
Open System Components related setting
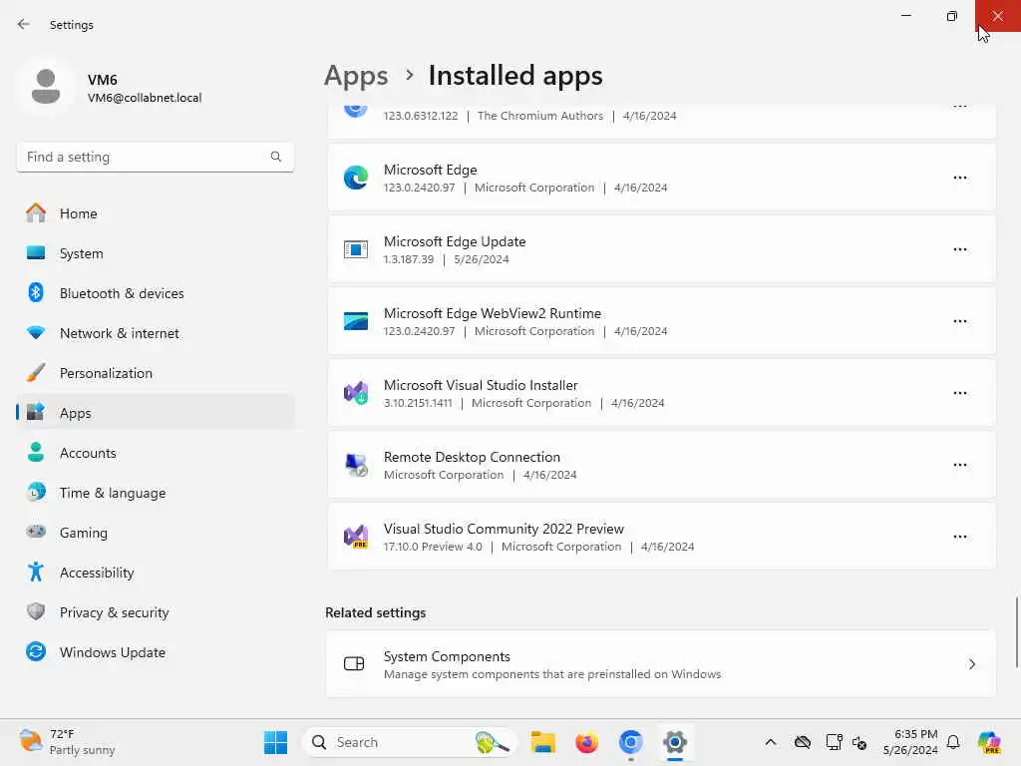click(x=661, y=664)
